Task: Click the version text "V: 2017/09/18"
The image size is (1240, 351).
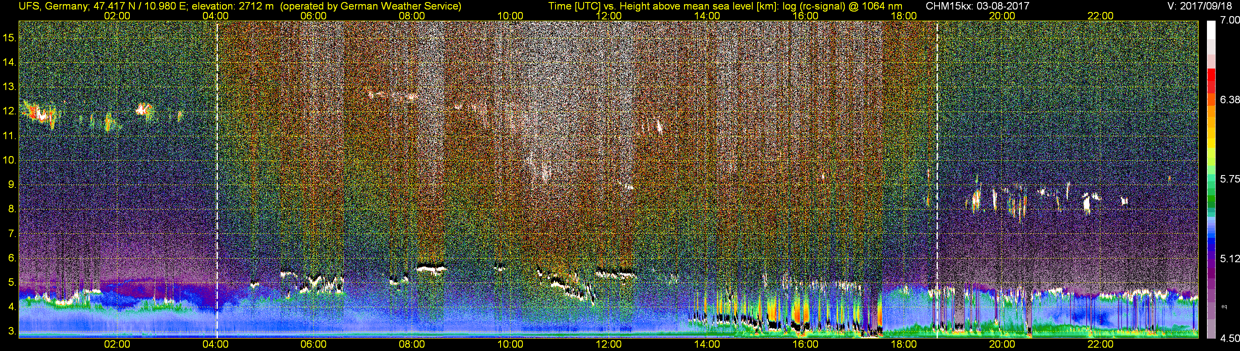Action: (1199, 6)
